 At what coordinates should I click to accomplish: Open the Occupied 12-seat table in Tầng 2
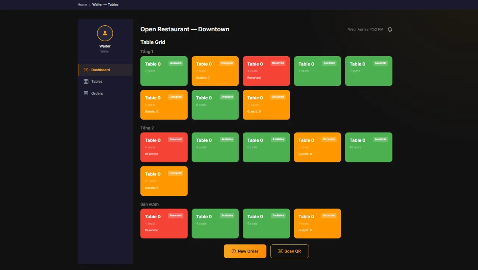point(164,181)
